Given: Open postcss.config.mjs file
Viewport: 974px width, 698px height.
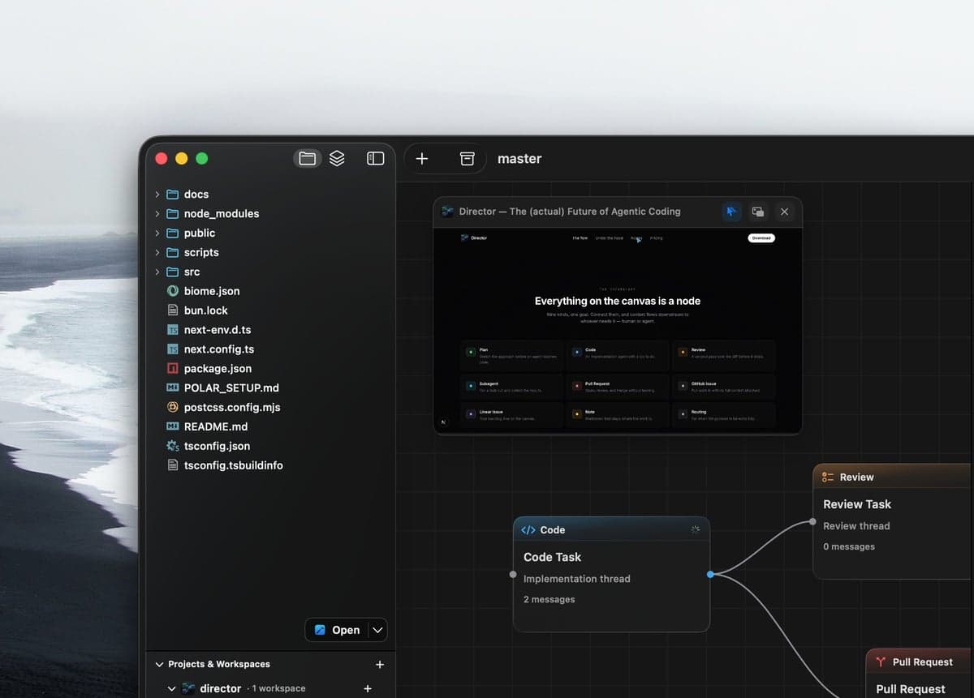Looking at the screenshot, I should pos(232,408).
